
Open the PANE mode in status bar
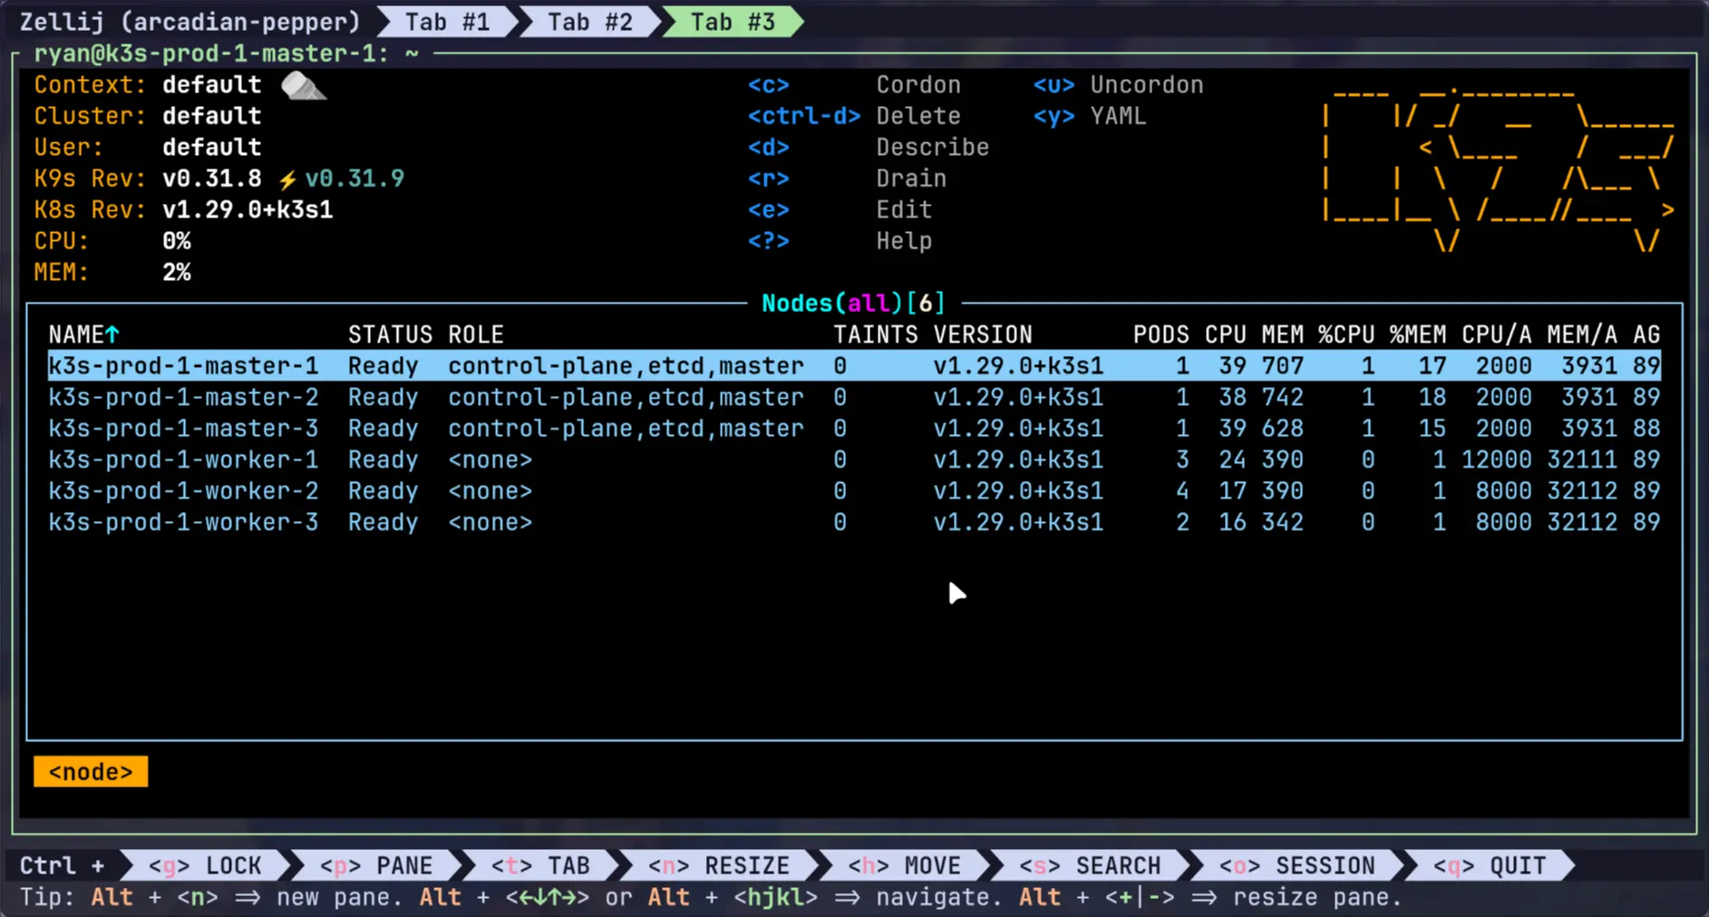pyautogui.click(x=375, y=866)
